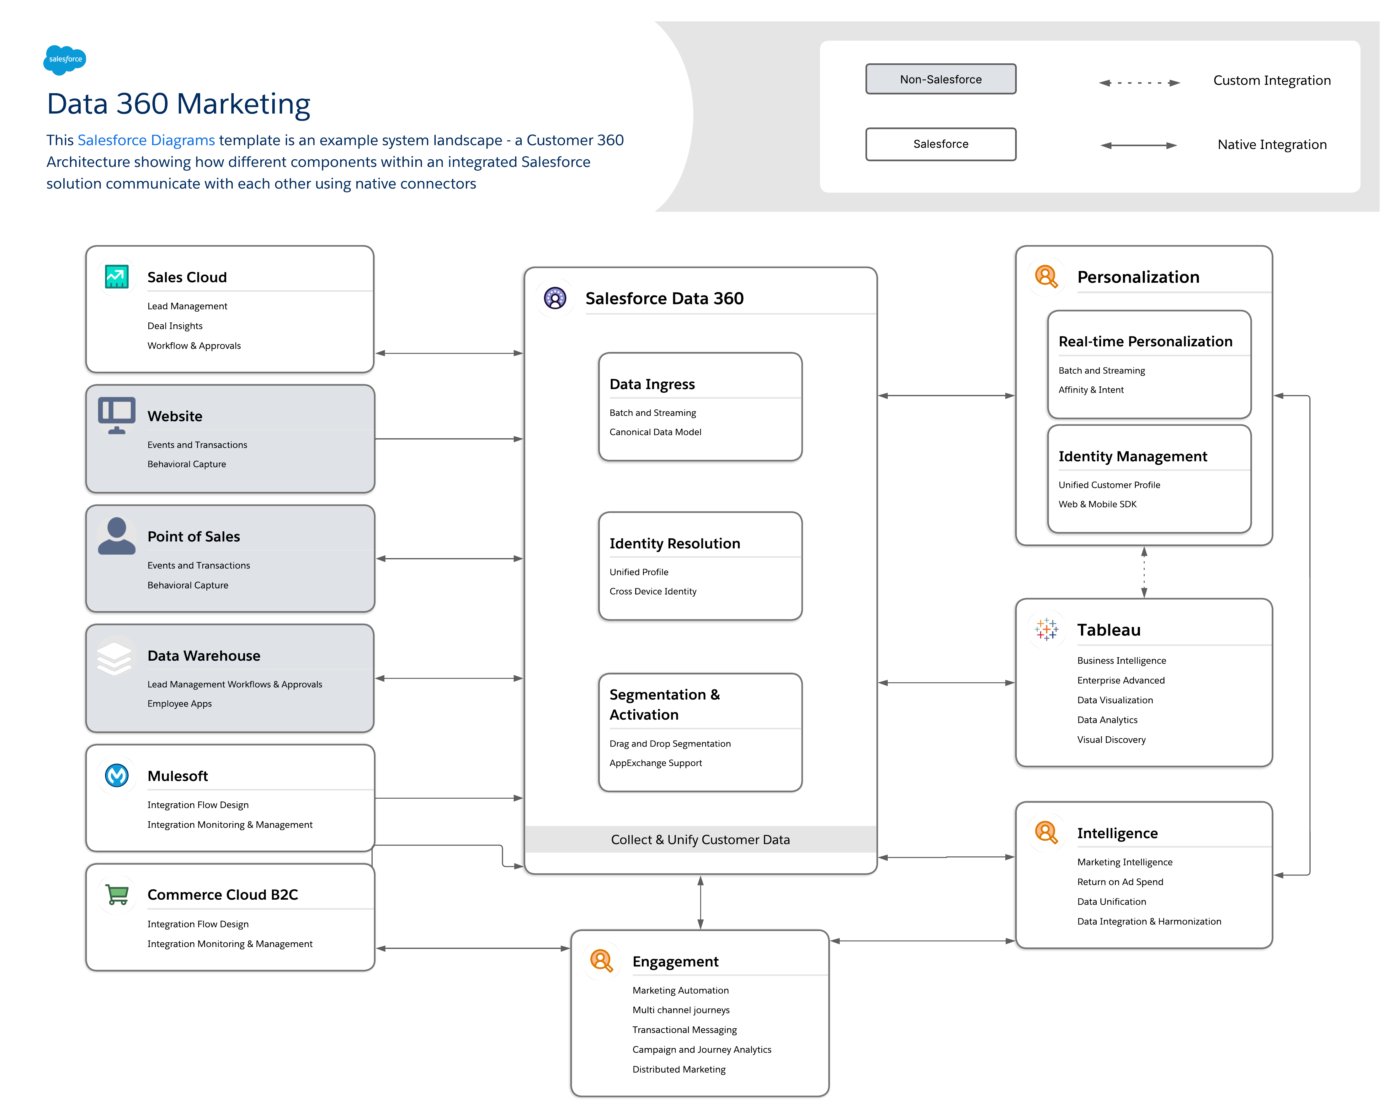Select the Identity Resolution card
1400x1118 pixels.
(x=700, y=566)
